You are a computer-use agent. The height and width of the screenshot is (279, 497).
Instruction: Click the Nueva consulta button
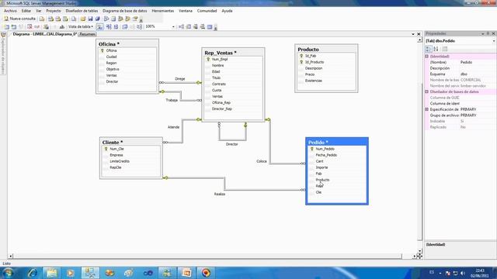pos(19,19)
